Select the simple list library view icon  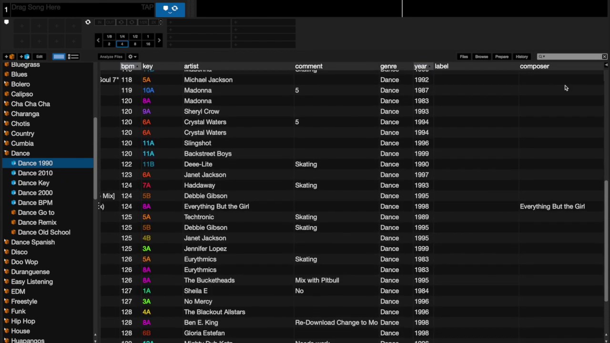(x=59, y=57)
